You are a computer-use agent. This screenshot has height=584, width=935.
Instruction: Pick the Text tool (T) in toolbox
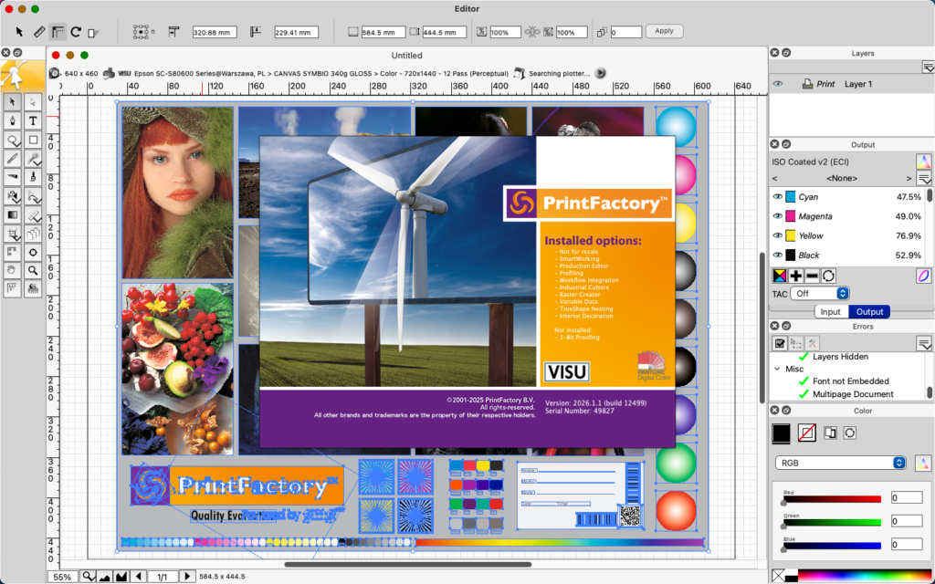pos(33,121)
